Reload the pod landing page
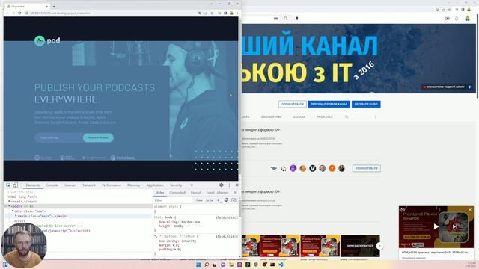479x269 pixels. [x=19, y=13]
